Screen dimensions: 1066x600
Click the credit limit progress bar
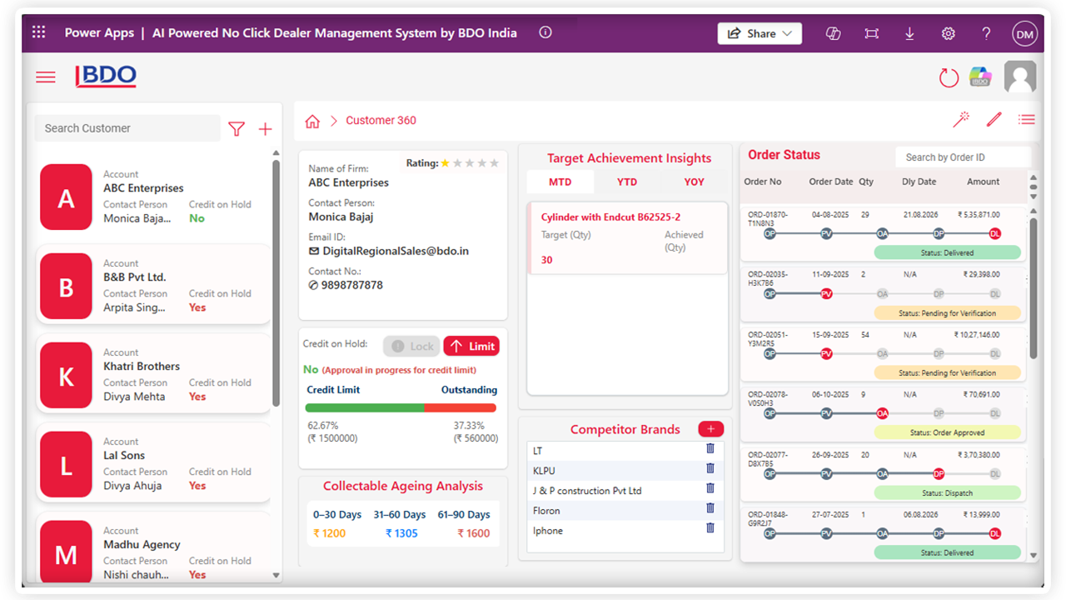click(x=401, y=408)
